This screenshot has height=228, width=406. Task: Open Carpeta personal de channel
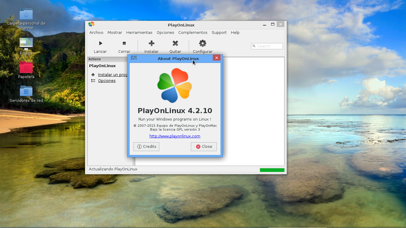tap(26, 14)
